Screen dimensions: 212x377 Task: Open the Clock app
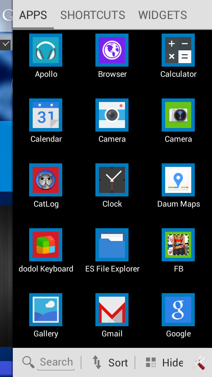[112, 180]
